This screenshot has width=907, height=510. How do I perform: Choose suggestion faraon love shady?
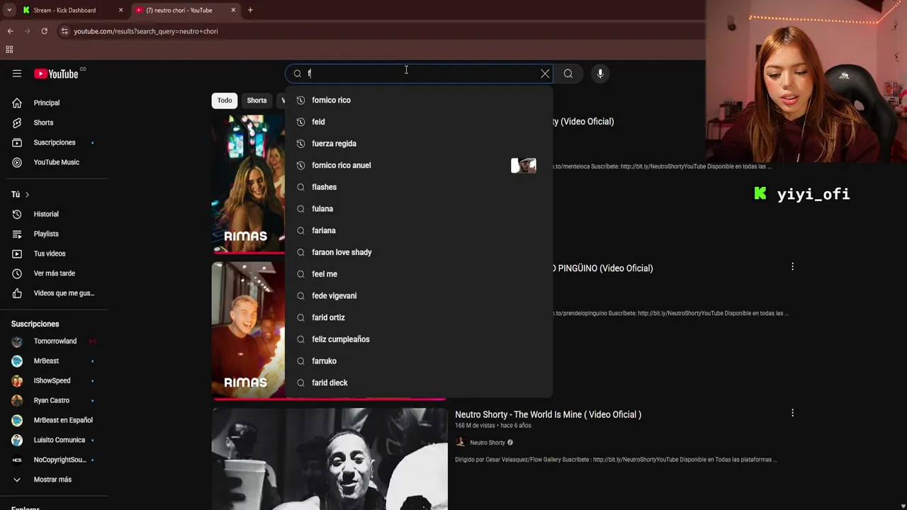point(419,252)
